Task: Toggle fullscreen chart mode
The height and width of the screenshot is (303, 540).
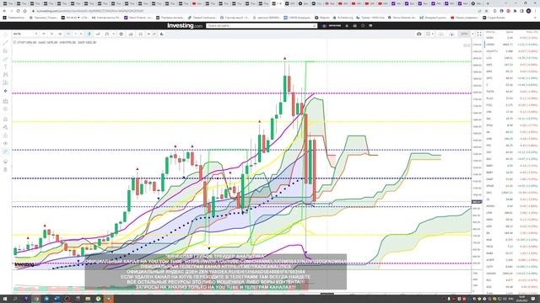Action: [479, 34]
